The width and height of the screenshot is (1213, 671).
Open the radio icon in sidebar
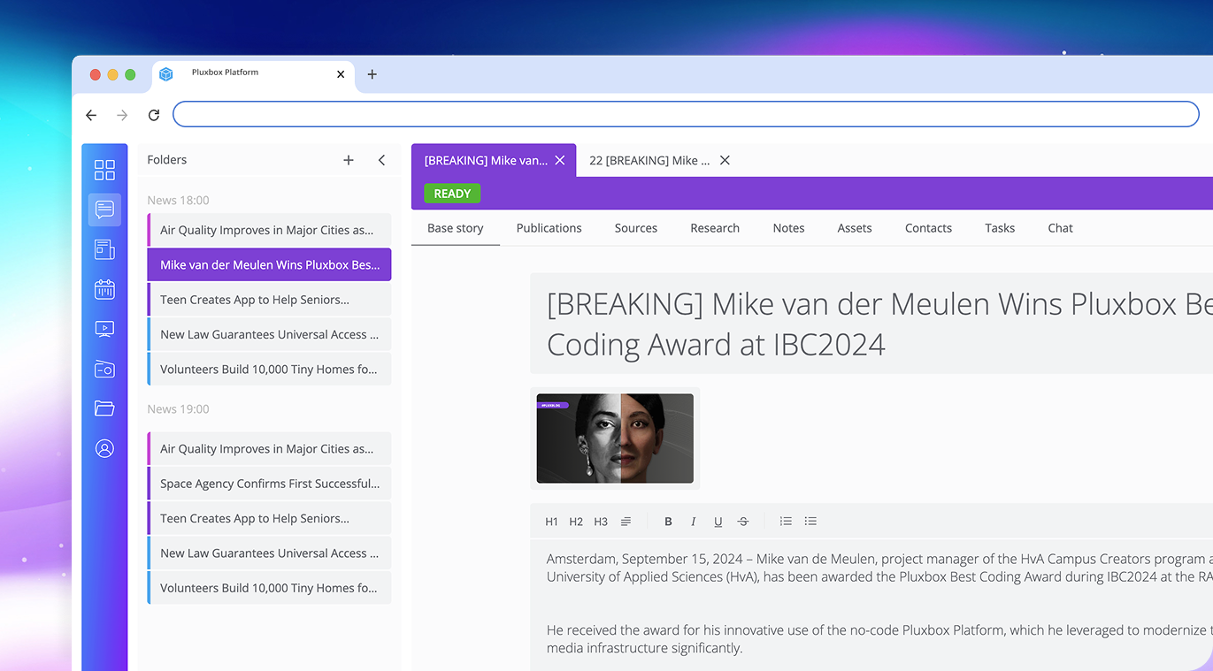tap(104, 369)
